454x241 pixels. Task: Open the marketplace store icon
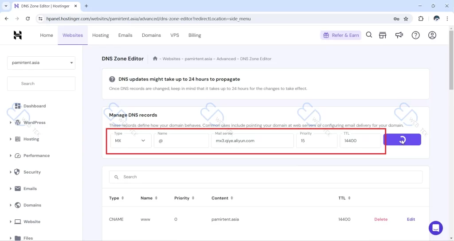383,35
